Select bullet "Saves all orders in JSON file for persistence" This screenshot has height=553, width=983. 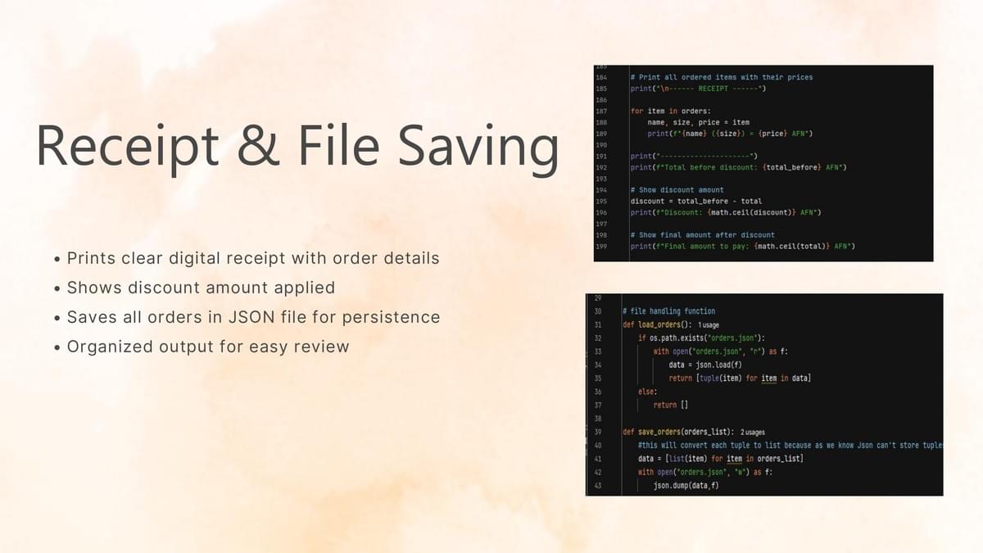pyautogui.click(x=253, y=317)
